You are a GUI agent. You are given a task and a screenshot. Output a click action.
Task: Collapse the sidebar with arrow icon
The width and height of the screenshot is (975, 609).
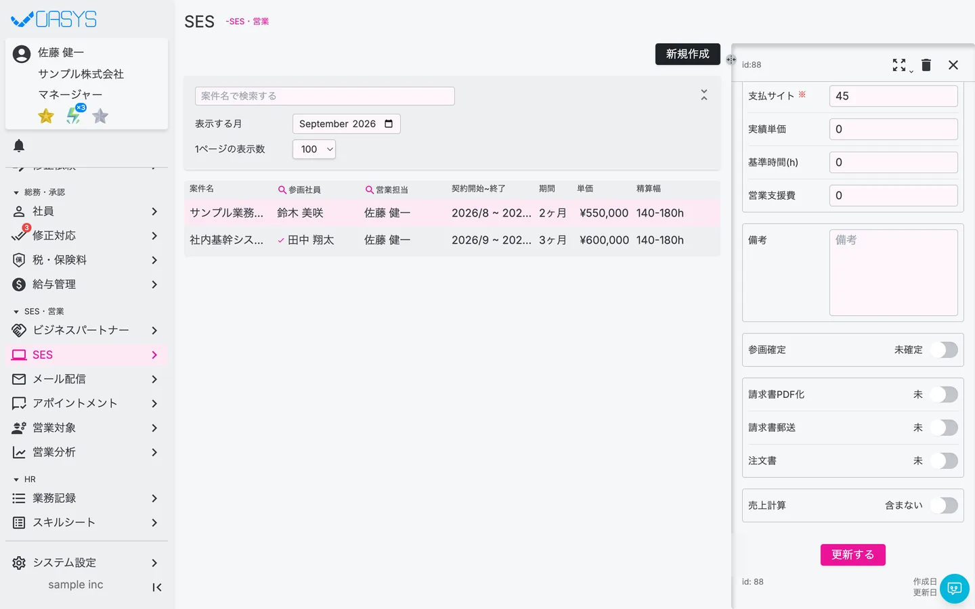click(157, 587)
